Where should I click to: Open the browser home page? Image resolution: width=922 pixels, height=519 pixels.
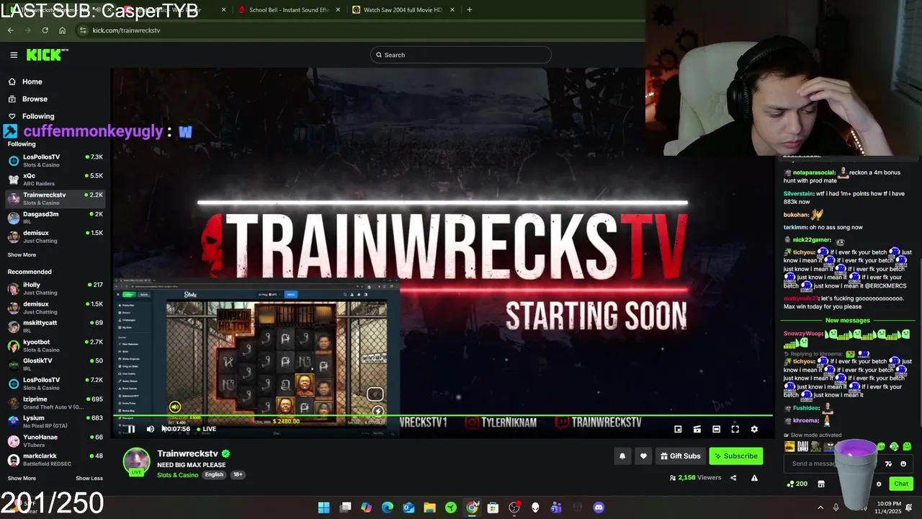click(62, 30)
